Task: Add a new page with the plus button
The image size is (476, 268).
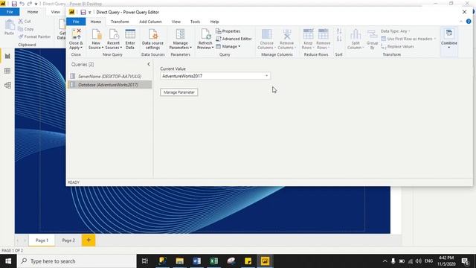Action: (x=89, y=240)
